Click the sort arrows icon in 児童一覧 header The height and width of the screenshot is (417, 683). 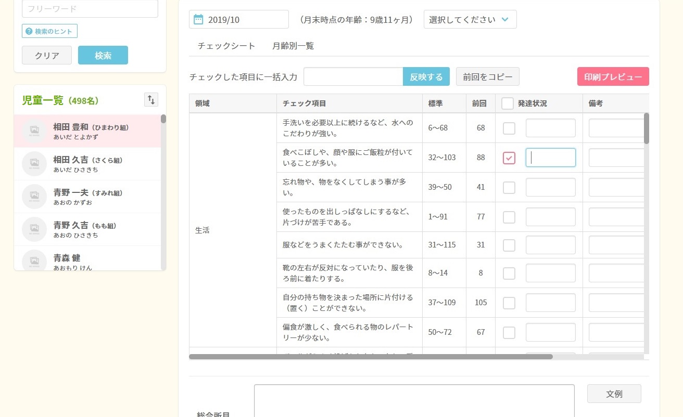pos(151,100)
